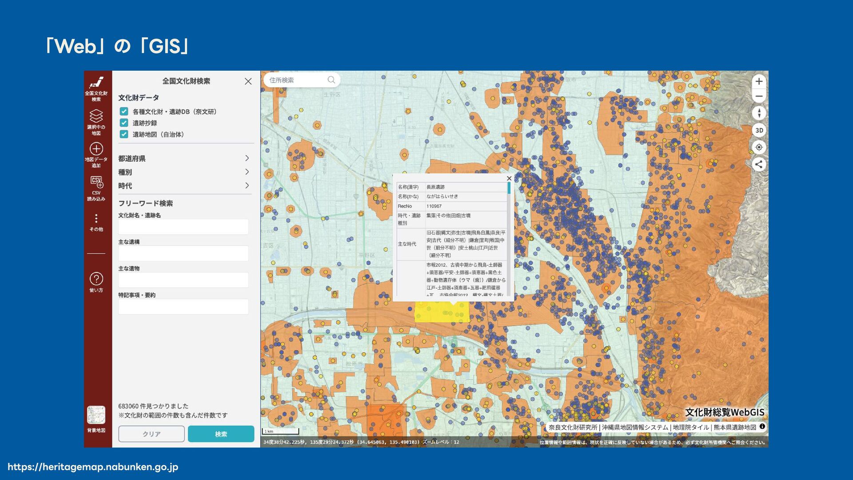Open the CSV読み込み import icon
853x480 pixels.
(96, 182)
